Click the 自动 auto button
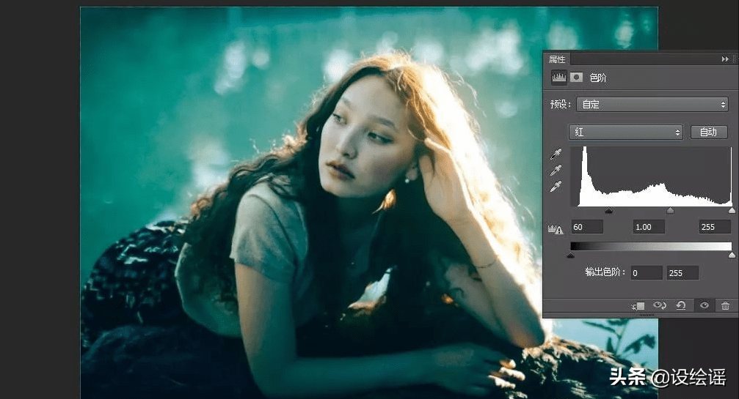 (708, 132)
